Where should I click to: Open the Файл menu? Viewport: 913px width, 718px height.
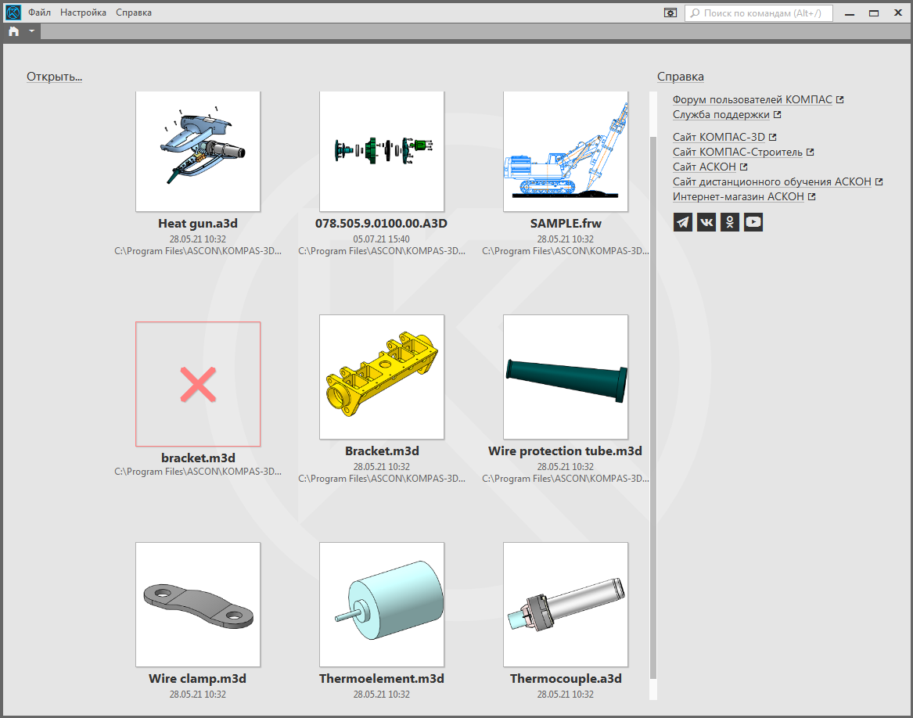tap(40, 13)
